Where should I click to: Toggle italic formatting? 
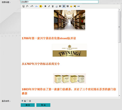coord(49,6)
